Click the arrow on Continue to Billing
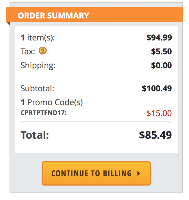The width and height of the screenshot is (189, 200). pos(139,173)
